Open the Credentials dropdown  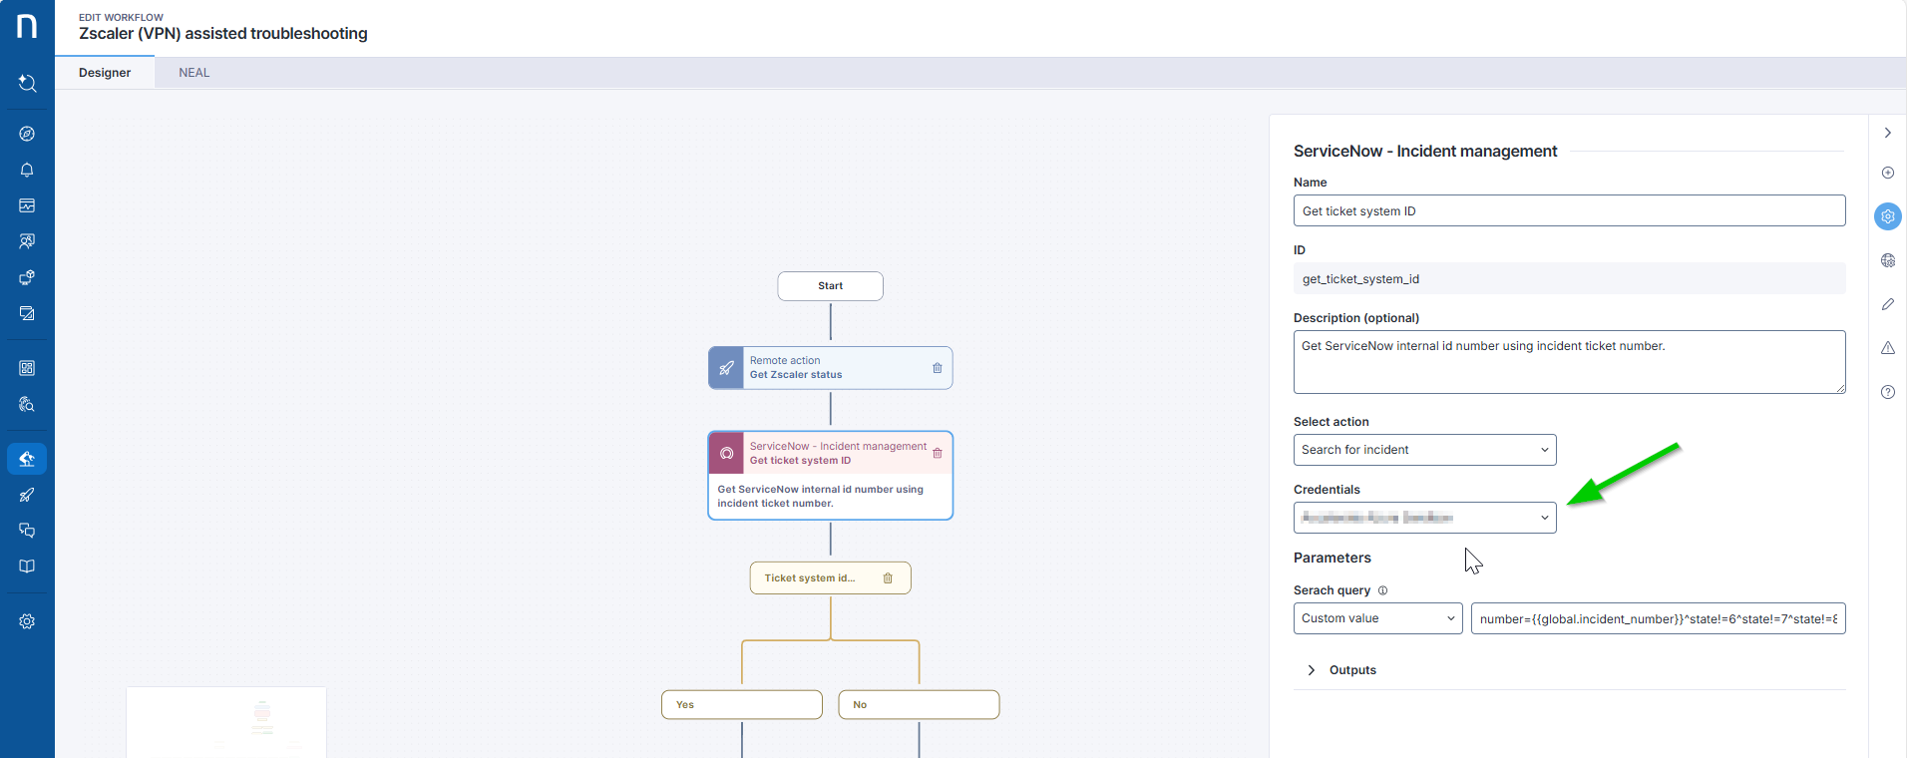pos(1424,518)
